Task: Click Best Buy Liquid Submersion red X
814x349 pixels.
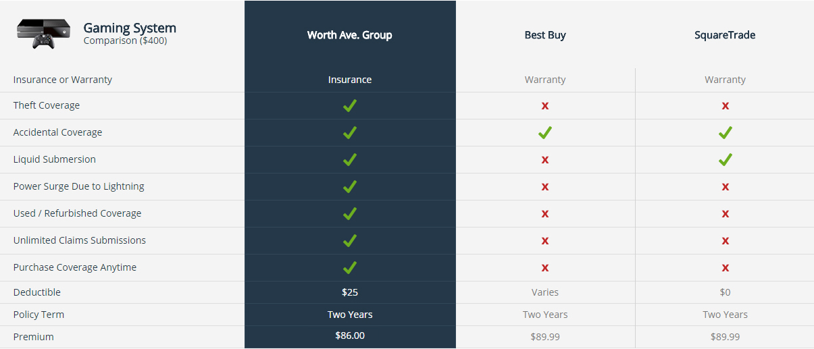Action: (545, 160)
